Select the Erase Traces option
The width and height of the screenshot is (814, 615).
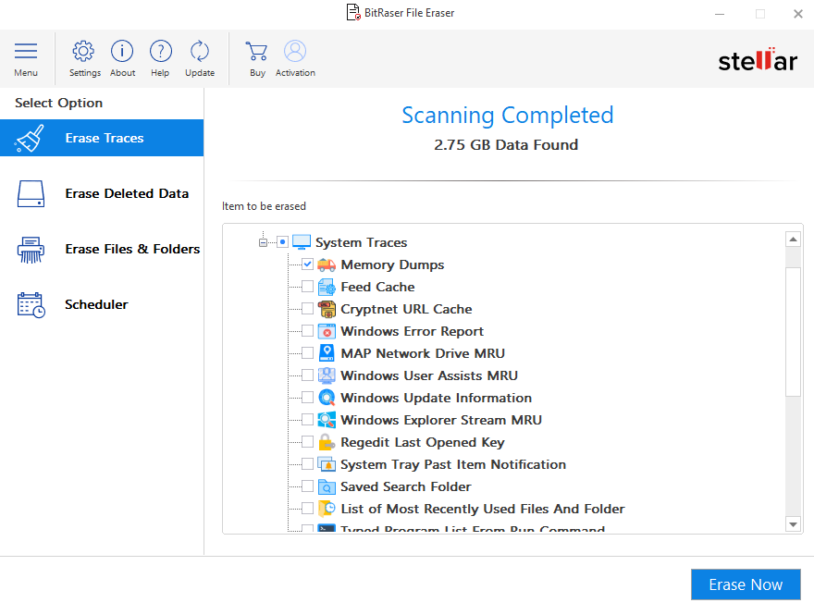click(x=102, y=138)
